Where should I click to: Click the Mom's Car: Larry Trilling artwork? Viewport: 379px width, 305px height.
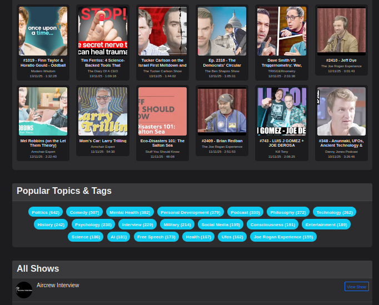click(103, 111)
